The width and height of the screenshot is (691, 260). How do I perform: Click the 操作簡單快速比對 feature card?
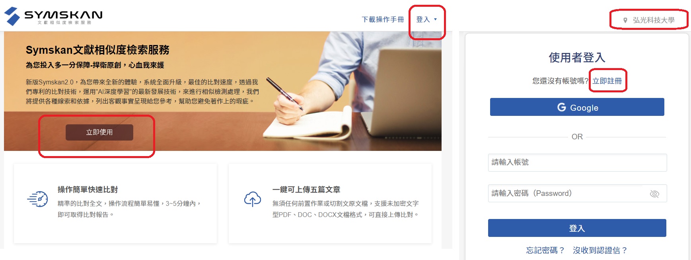pyautogui.click(x=115, y=203)
